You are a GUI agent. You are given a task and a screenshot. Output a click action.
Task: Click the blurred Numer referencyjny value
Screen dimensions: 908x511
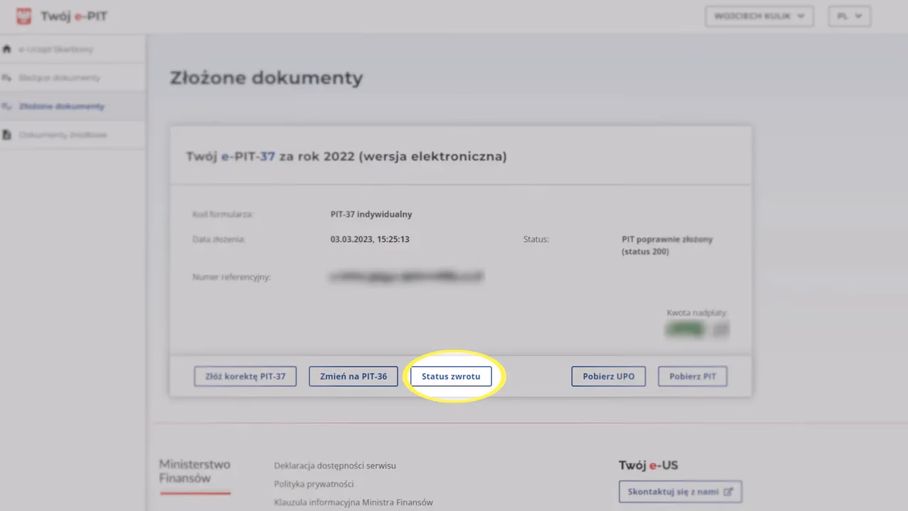pyautogui.click(x=405, y=277)
